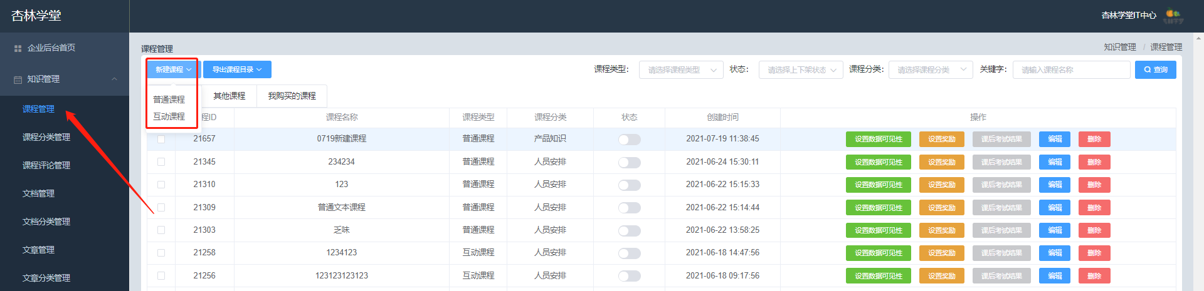1204x291 pixels.
Task: Click 产品知识 category cell
Action: coord(550,138)
